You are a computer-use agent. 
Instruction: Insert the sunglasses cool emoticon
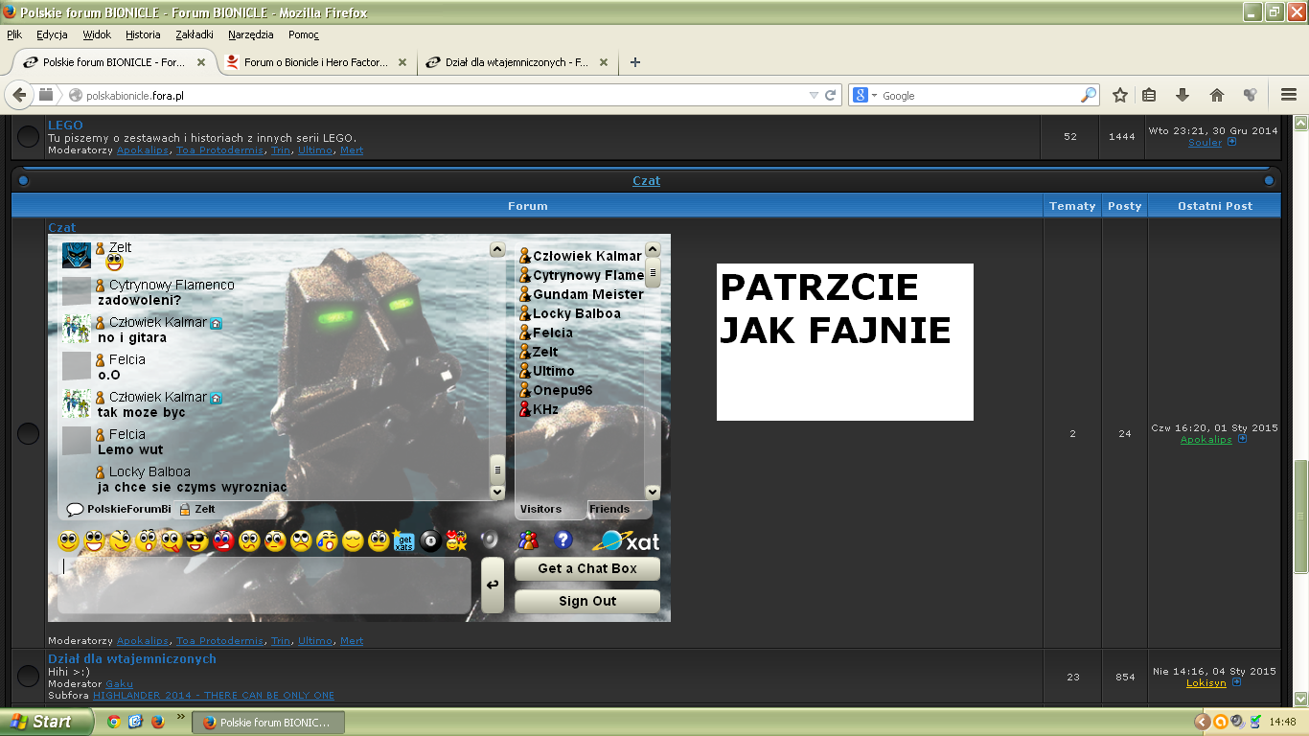pos(196,541)
